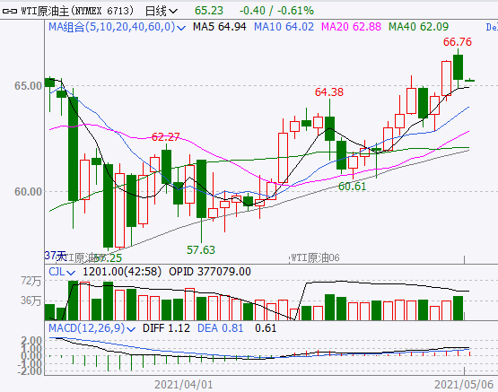498x392 pixels.
Task: Click the DEA 0.81 value
Action: [220, 328]
